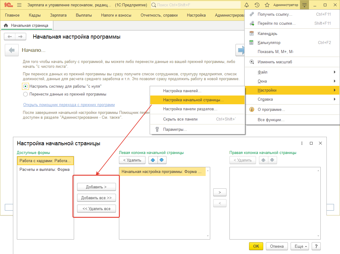Select 'Расчеты и выплаты: Форма' in available forms
Viewport: 340px width, 254px height.
(45, 169)
